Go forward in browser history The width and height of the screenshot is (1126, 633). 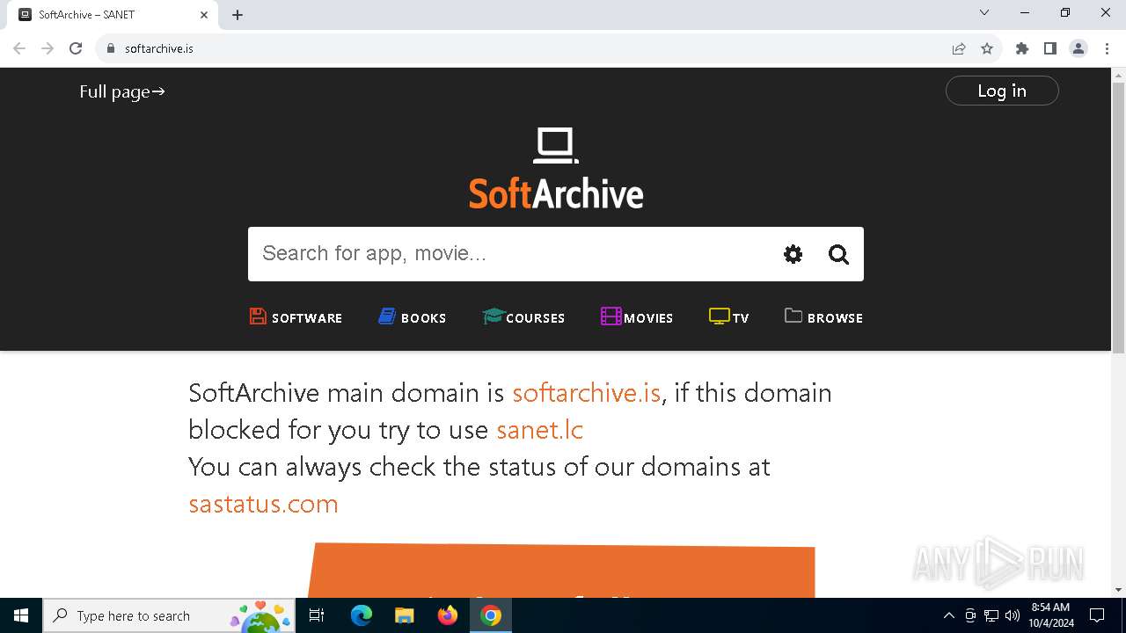(48, 48)
